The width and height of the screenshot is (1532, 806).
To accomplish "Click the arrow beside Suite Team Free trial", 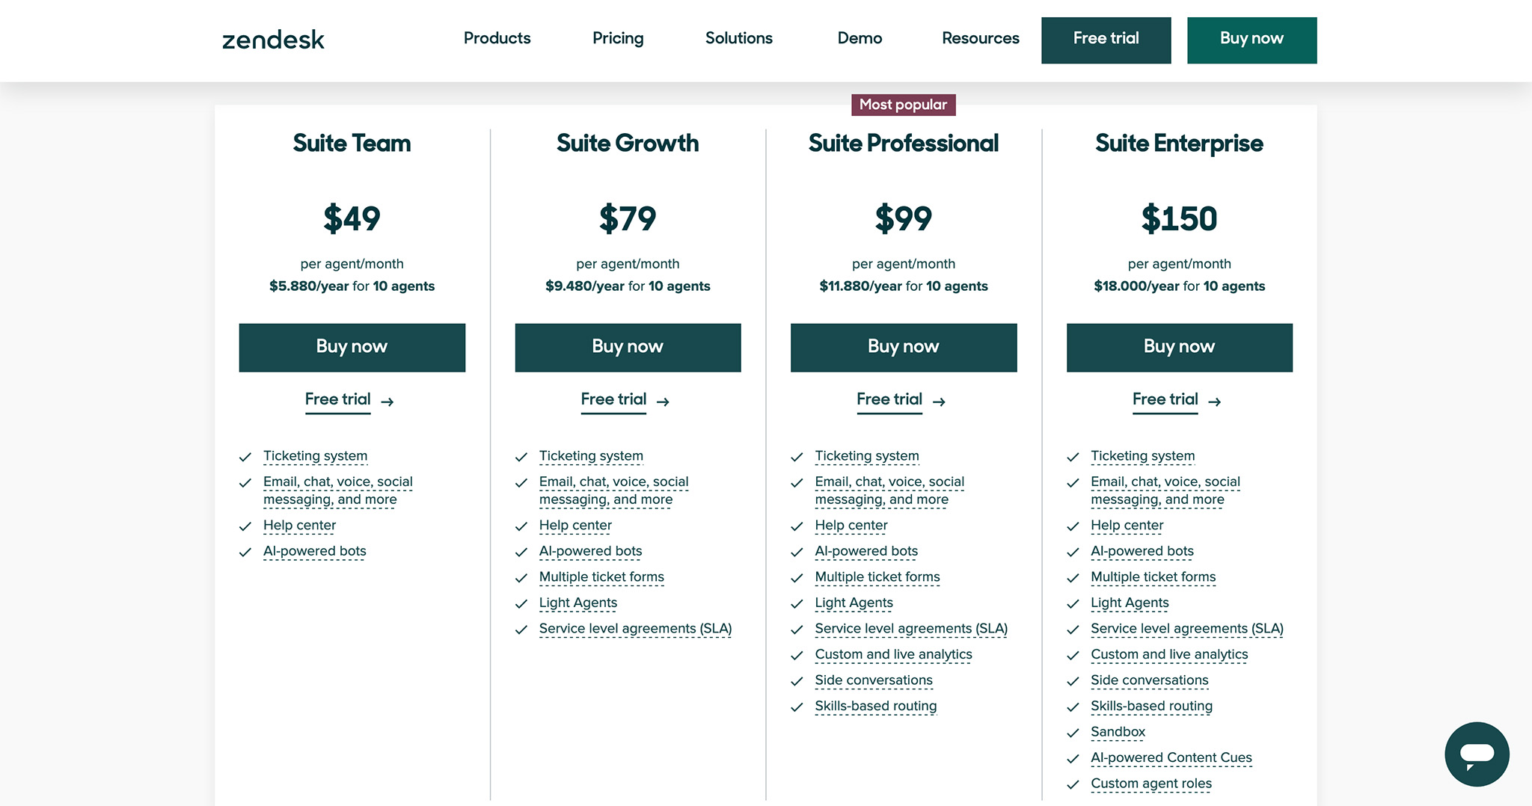I will [x=387, y=402].
